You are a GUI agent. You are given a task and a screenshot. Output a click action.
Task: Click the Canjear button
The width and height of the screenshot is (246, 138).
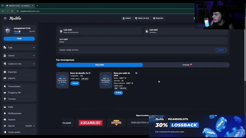pos(221,50)
